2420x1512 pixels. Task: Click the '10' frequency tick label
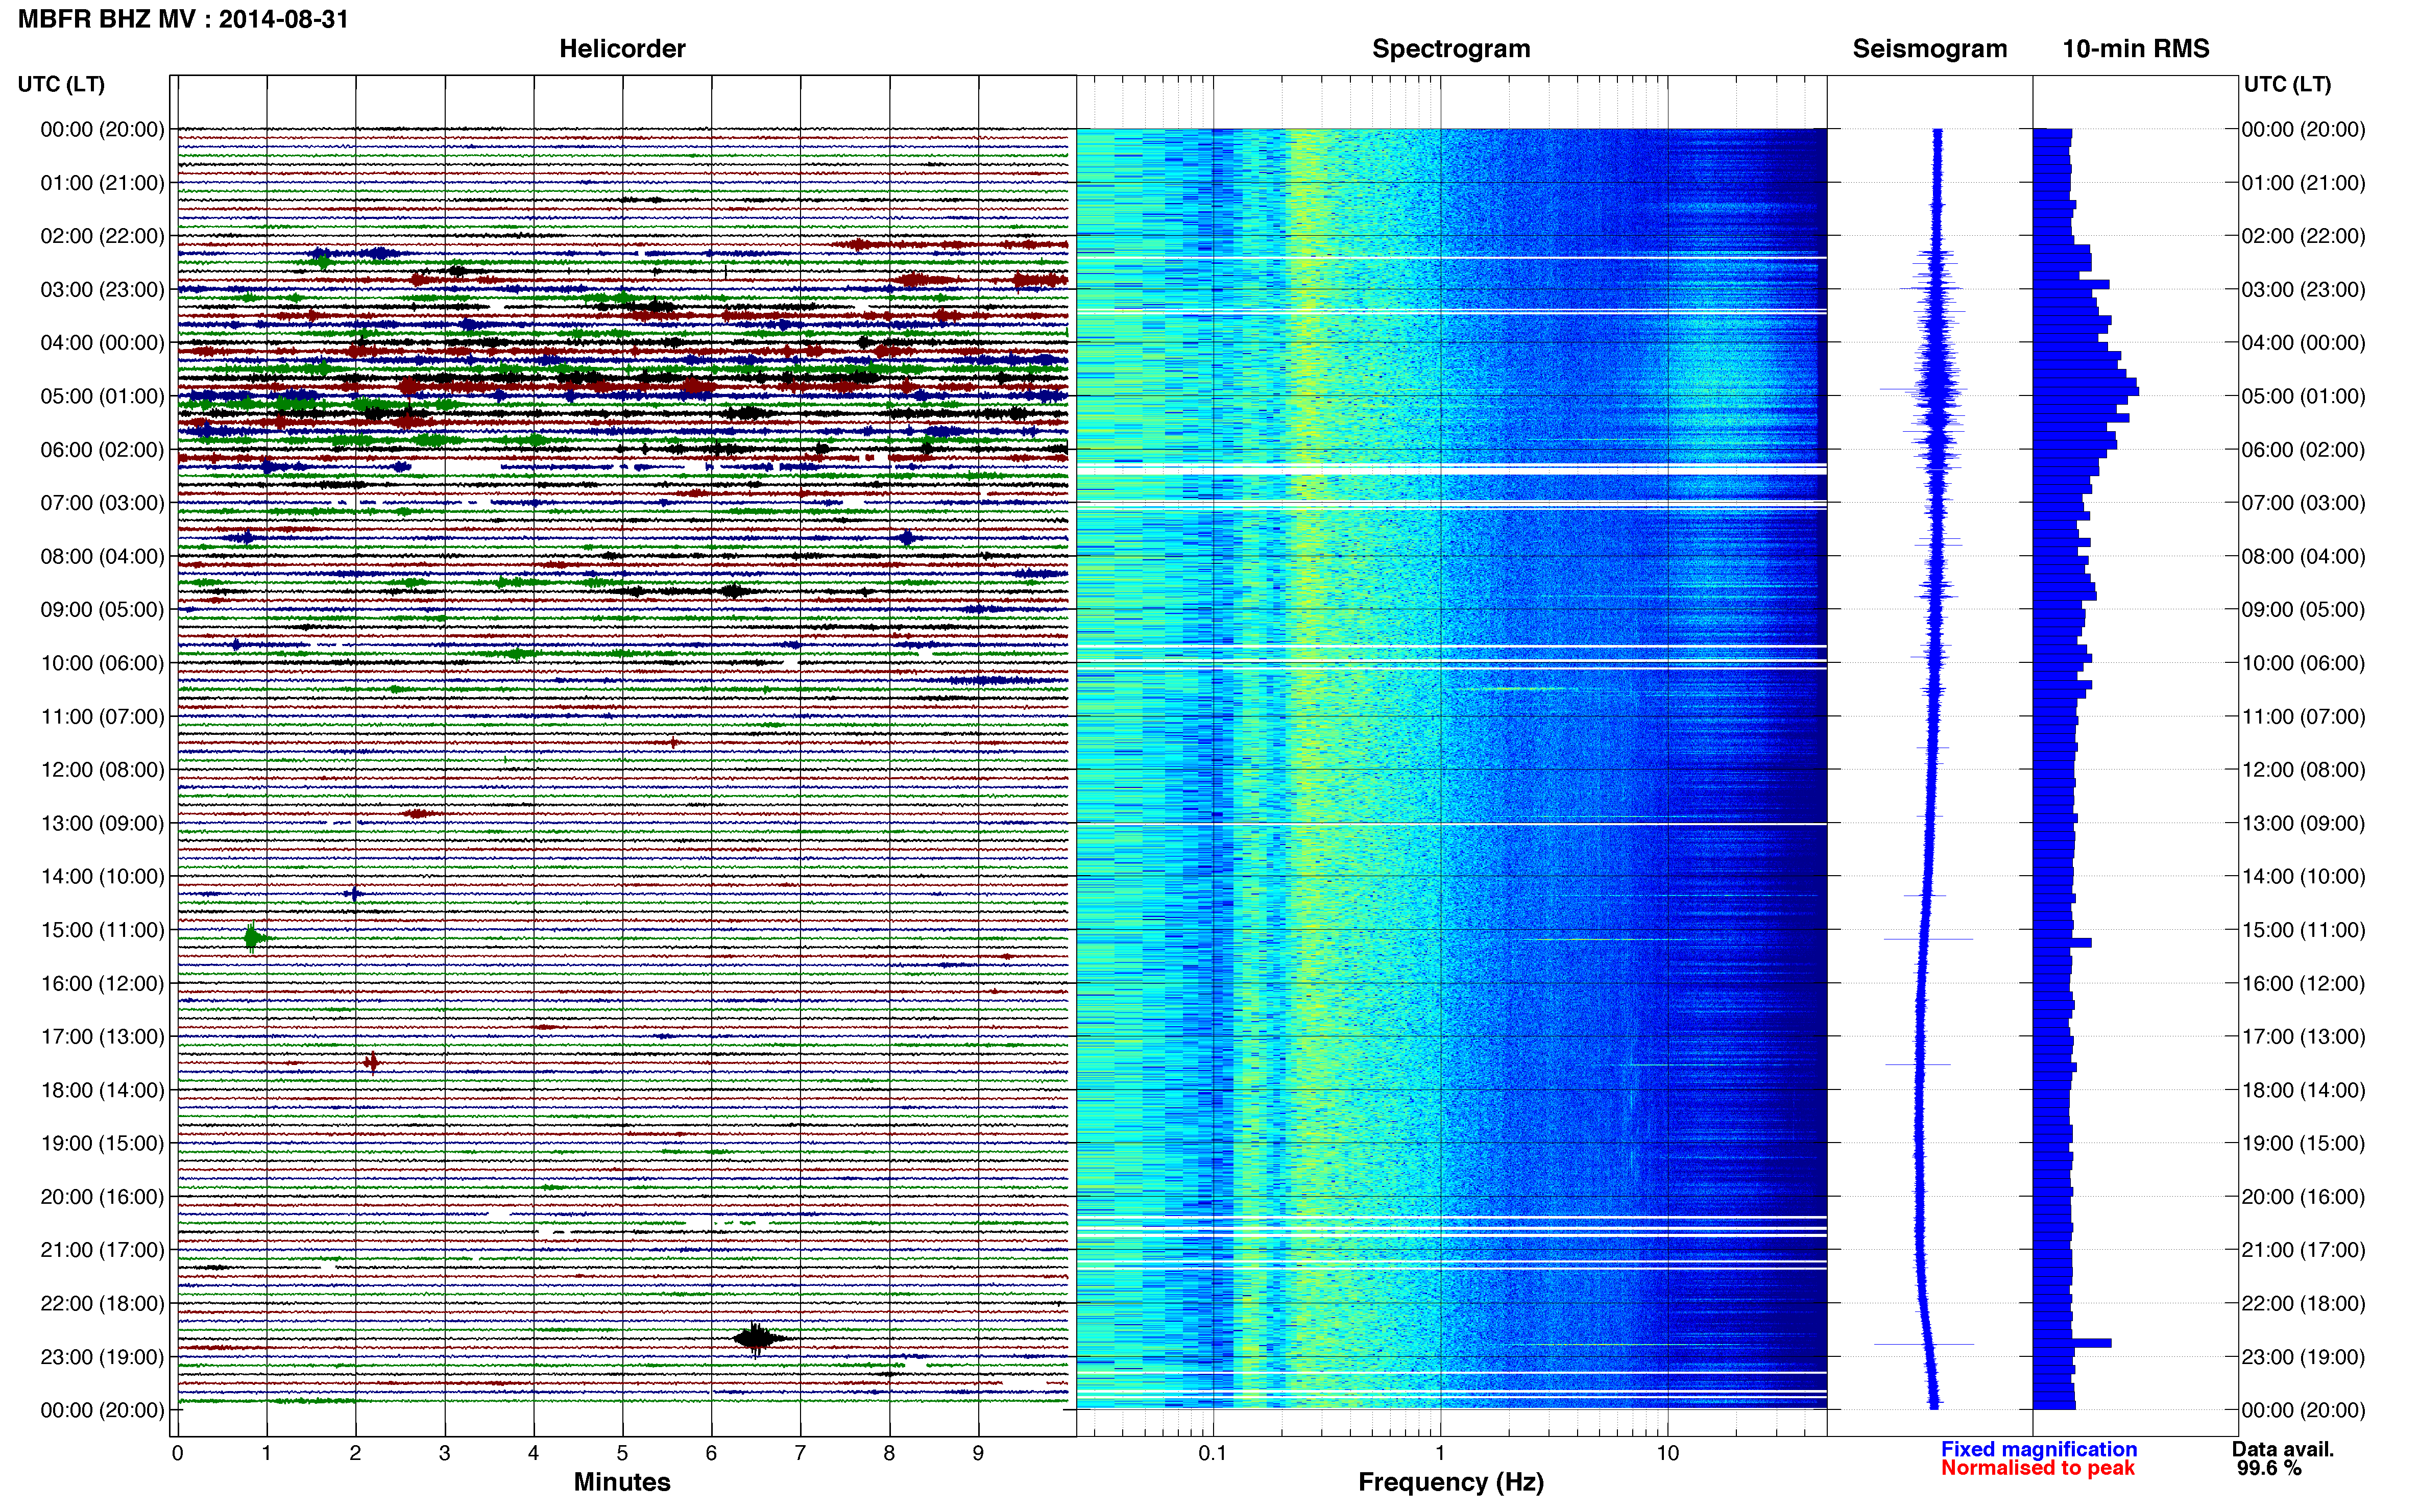point(1667,1453)
